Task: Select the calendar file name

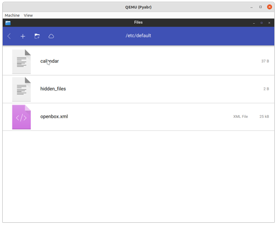Action: [x=50, y=61]
